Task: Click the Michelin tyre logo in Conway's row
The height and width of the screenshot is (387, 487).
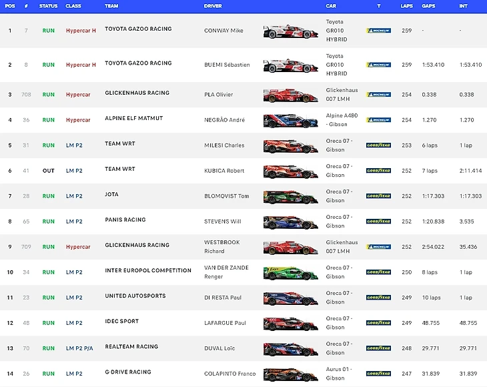Action: pos(378,31)
